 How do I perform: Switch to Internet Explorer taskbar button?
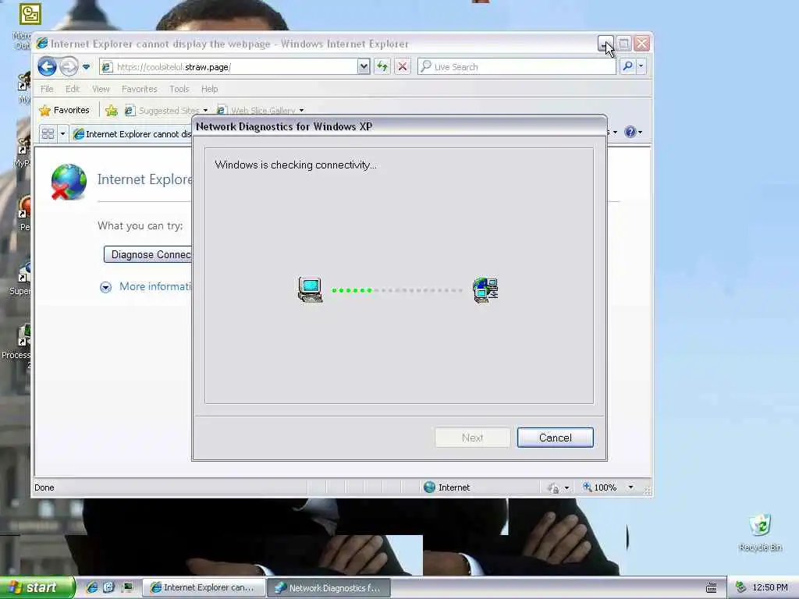203,587
